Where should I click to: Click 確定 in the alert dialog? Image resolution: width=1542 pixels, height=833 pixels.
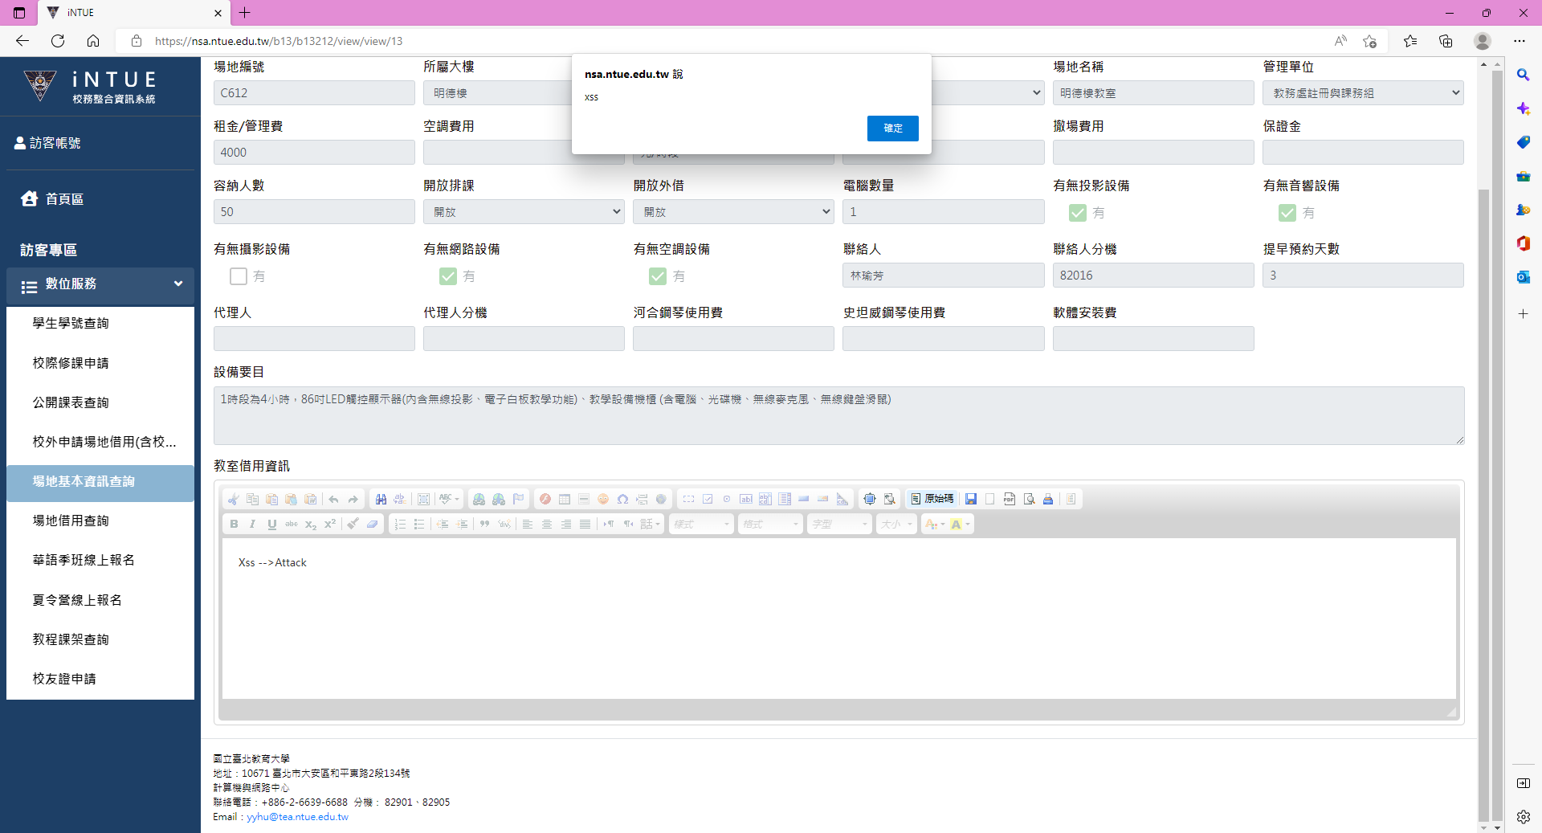893,129
